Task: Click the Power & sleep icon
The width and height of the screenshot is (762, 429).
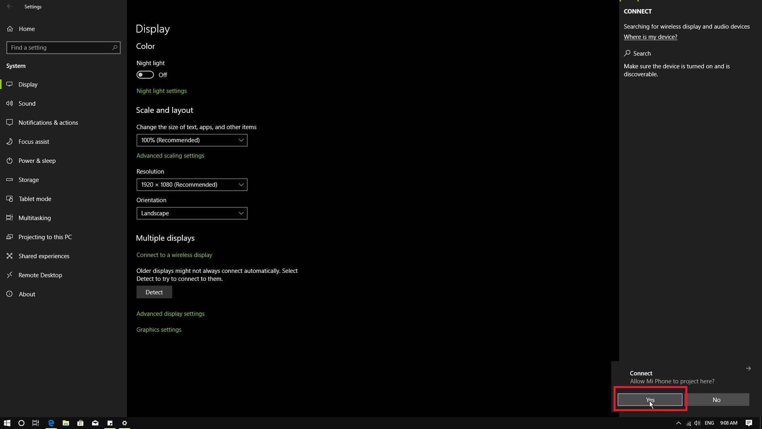Action: click(x=10, y=161)
